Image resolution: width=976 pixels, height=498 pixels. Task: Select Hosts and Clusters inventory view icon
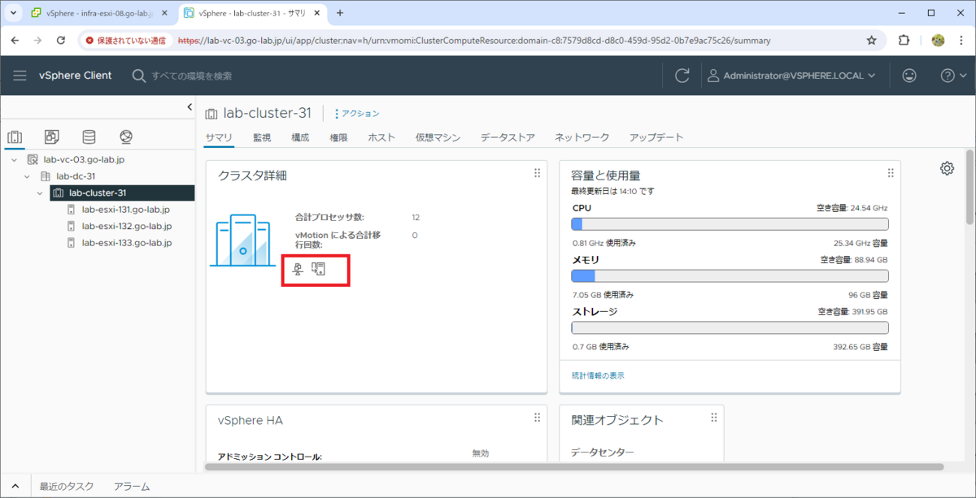[x=15, y=136]
